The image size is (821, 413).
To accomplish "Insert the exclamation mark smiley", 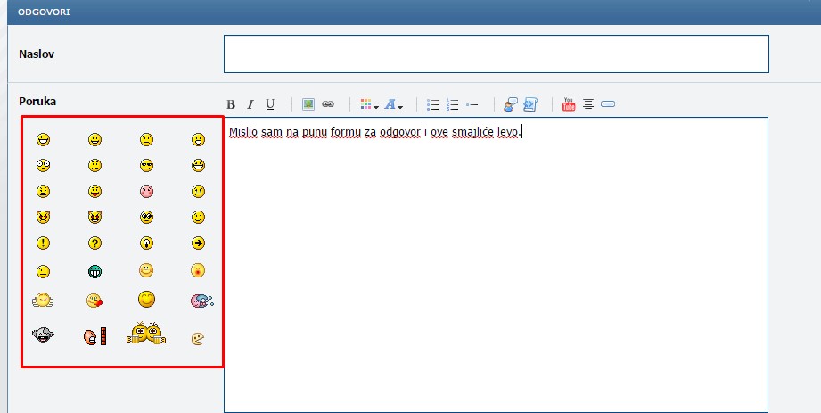I will pyautogui.click(x=43, y=244).
